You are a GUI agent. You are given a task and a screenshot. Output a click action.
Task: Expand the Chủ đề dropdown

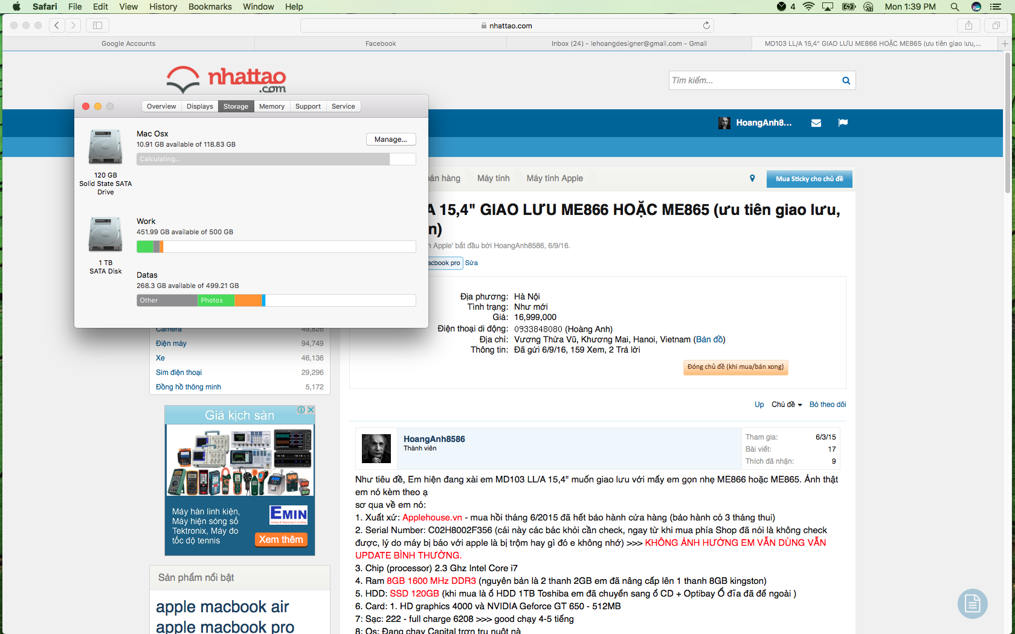coord(786,405)
